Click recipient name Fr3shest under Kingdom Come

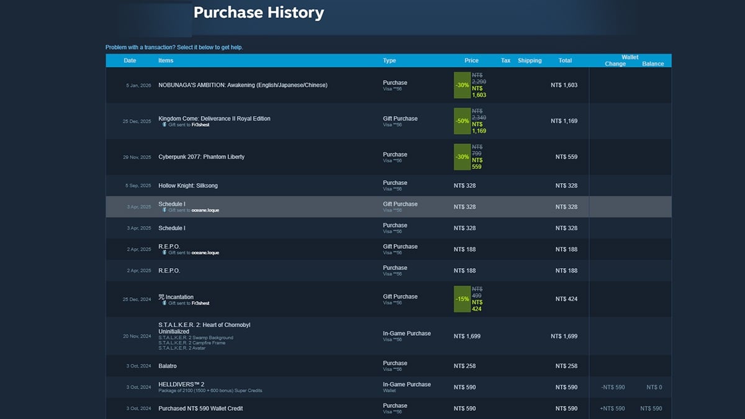tap(201, 125)
